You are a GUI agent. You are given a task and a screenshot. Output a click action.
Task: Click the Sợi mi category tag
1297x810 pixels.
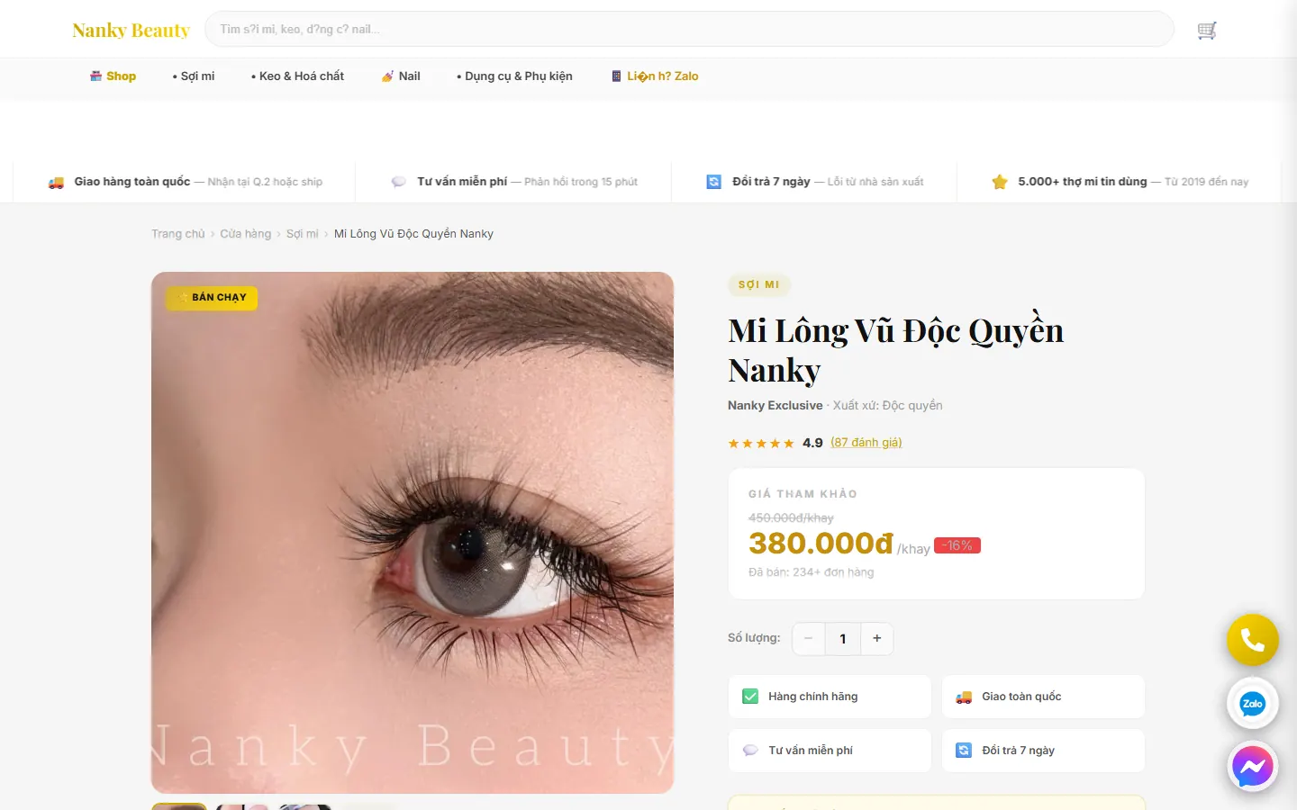[x=759, y=285]
